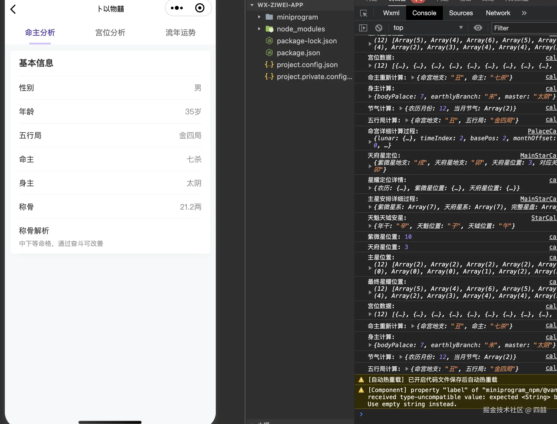The height and width of the screenshot is (424, 557).
Task: Toggle the console sidebar panel icon
Action: [x=363, y=28]
